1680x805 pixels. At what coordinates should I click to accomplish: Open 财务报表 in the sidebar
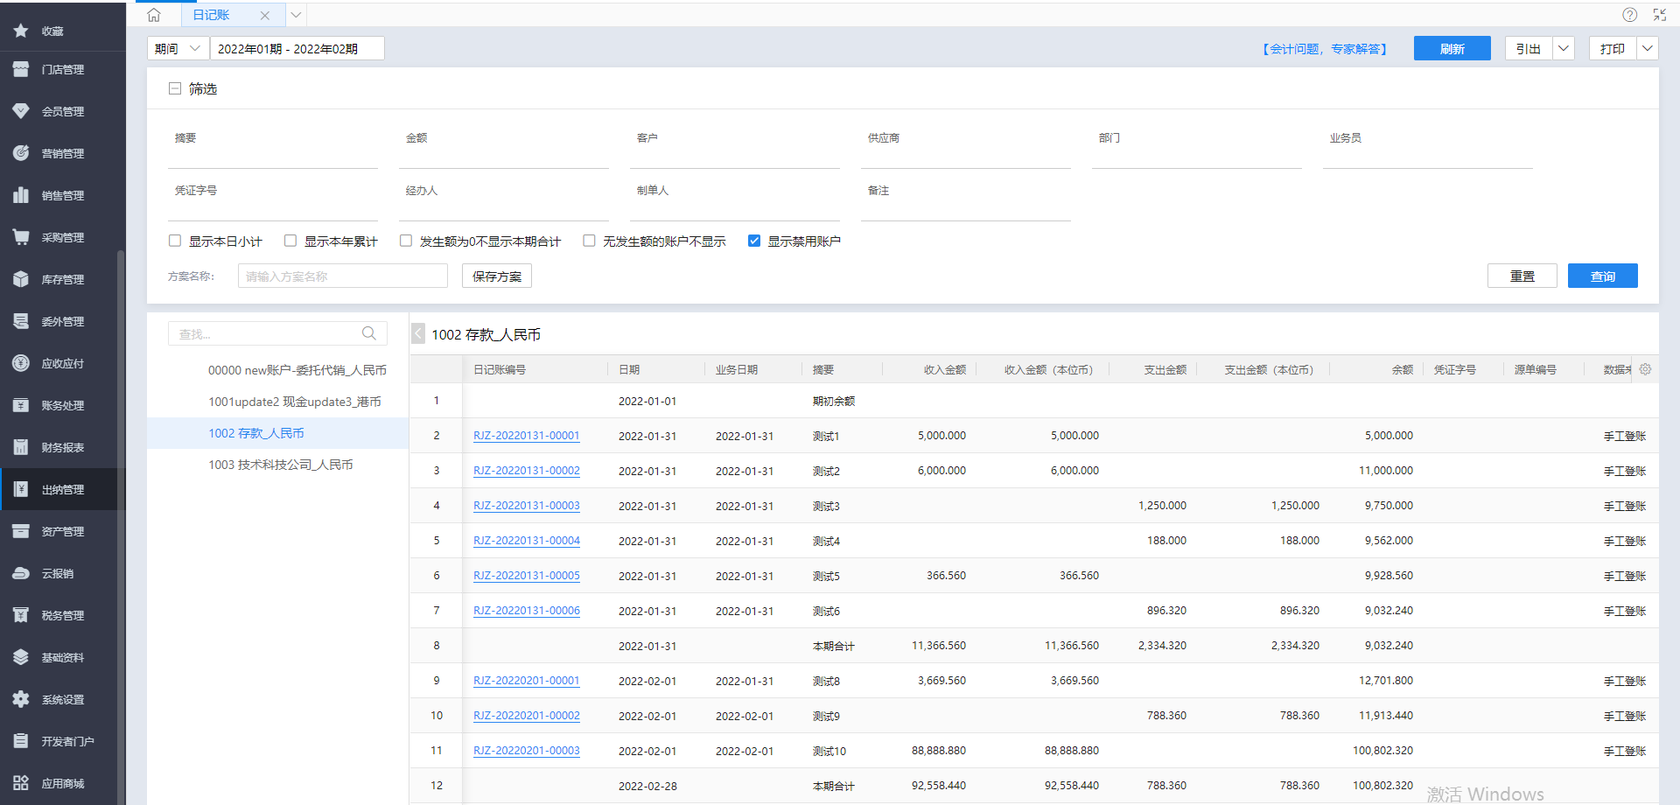coord(62,447)
